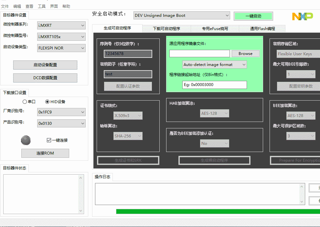320x227 pixels.
Task: Select the 下载接口设置 panel tab
Action: tap(15, 93)
